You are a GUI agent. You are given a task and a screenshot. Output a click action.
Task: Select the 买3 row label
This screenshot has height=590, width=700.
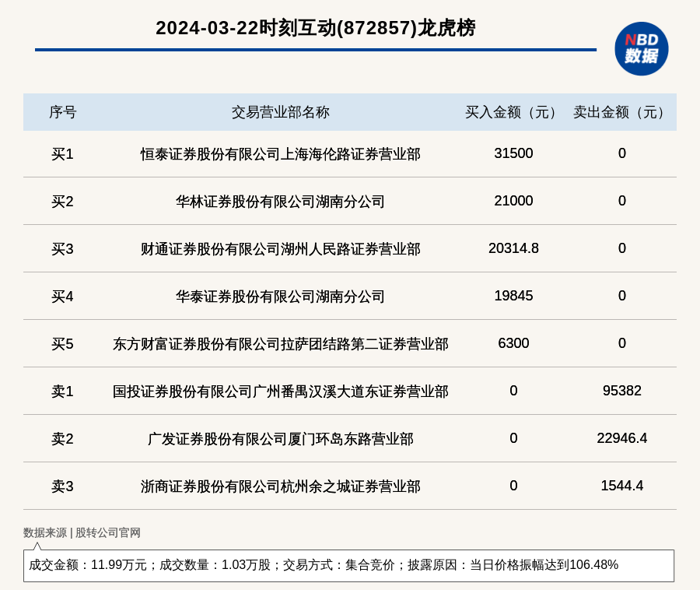click(62, 249)
